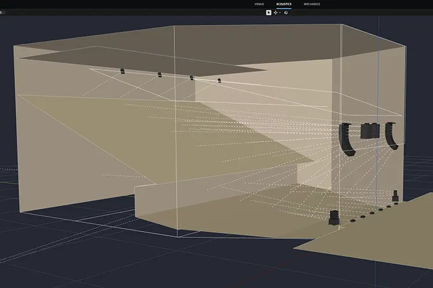Image resolution: width=433 pixels, height=288 pixels.
Task: Select the ground speaker at far right of stage
Action: point(395,196)
